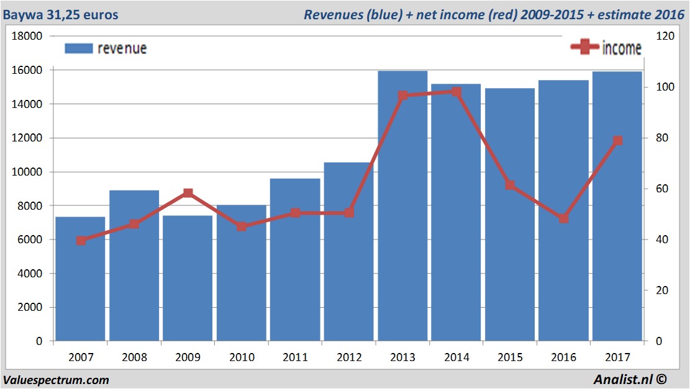The height and width of the screenshot is (389, 690).
Task: Click the 2008 income data point
Action: 134,224
